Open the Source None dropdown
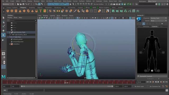 [158, 21]
